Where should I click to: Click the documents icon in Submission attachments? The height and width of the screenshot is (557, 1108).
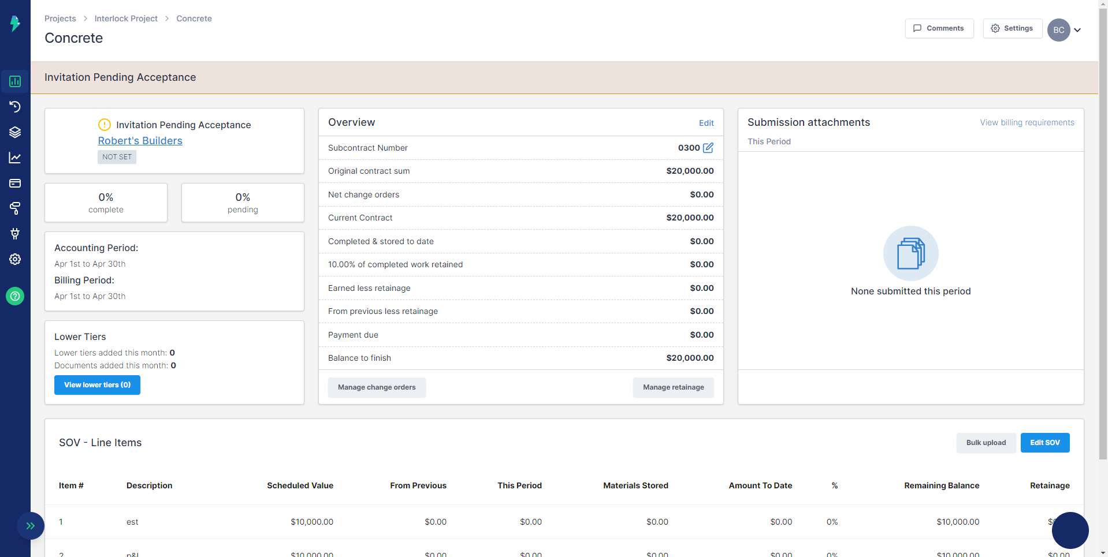(x=911, y=253)
